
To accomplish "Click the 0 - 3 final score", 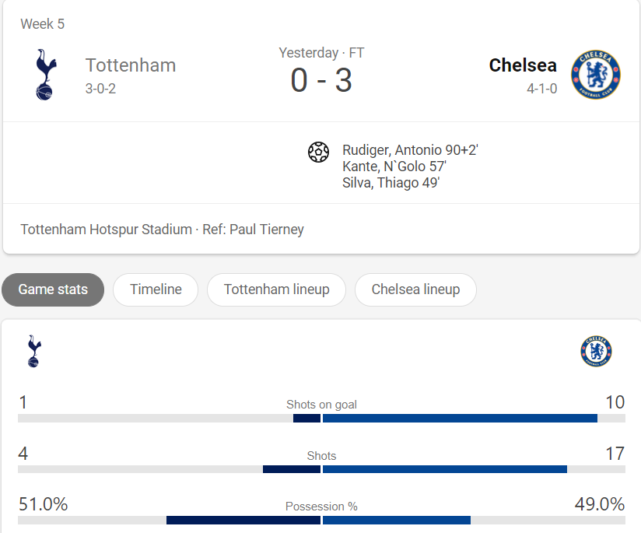I will coord(321,80).
